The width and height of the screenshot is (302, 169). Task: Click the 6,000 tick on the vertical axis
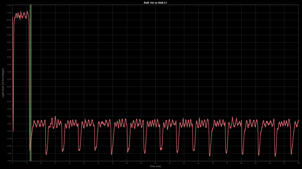pyautogui.click(x=9, y=87)
